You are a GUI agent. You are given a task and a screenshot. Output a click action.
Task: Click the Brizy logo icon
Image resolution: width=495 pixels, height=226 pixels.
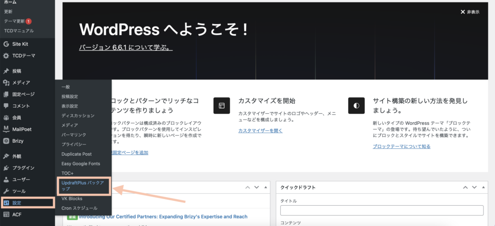point(6,141)
